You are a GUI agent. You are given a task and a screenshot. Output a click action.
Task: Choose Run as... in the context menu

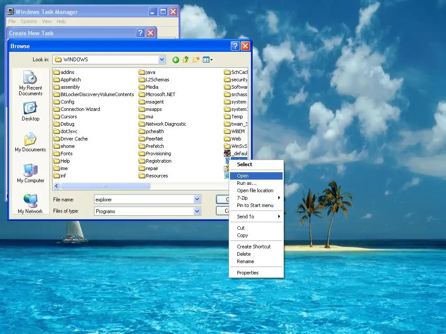click(x=256, y=183)
